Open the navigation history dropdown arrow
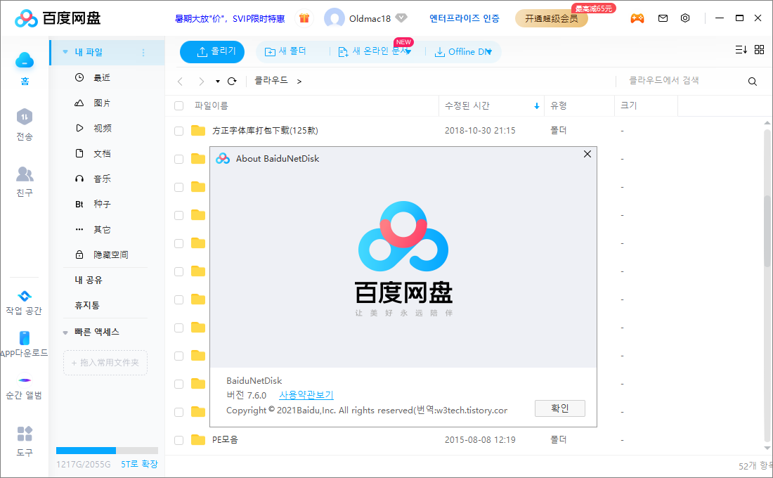Viewport: 773px width, 478px height. click(x=217, y=82)
